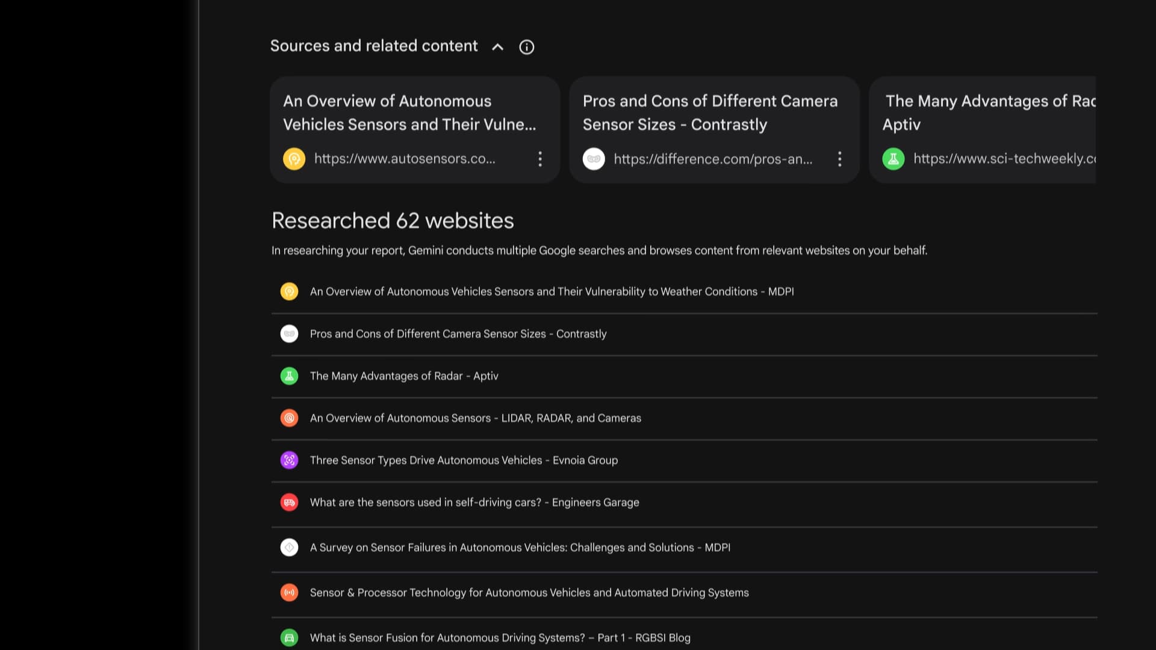Click the info icon beside Sources and related content
Viewport: 1156px width, 650px height.
pos(526,47)
